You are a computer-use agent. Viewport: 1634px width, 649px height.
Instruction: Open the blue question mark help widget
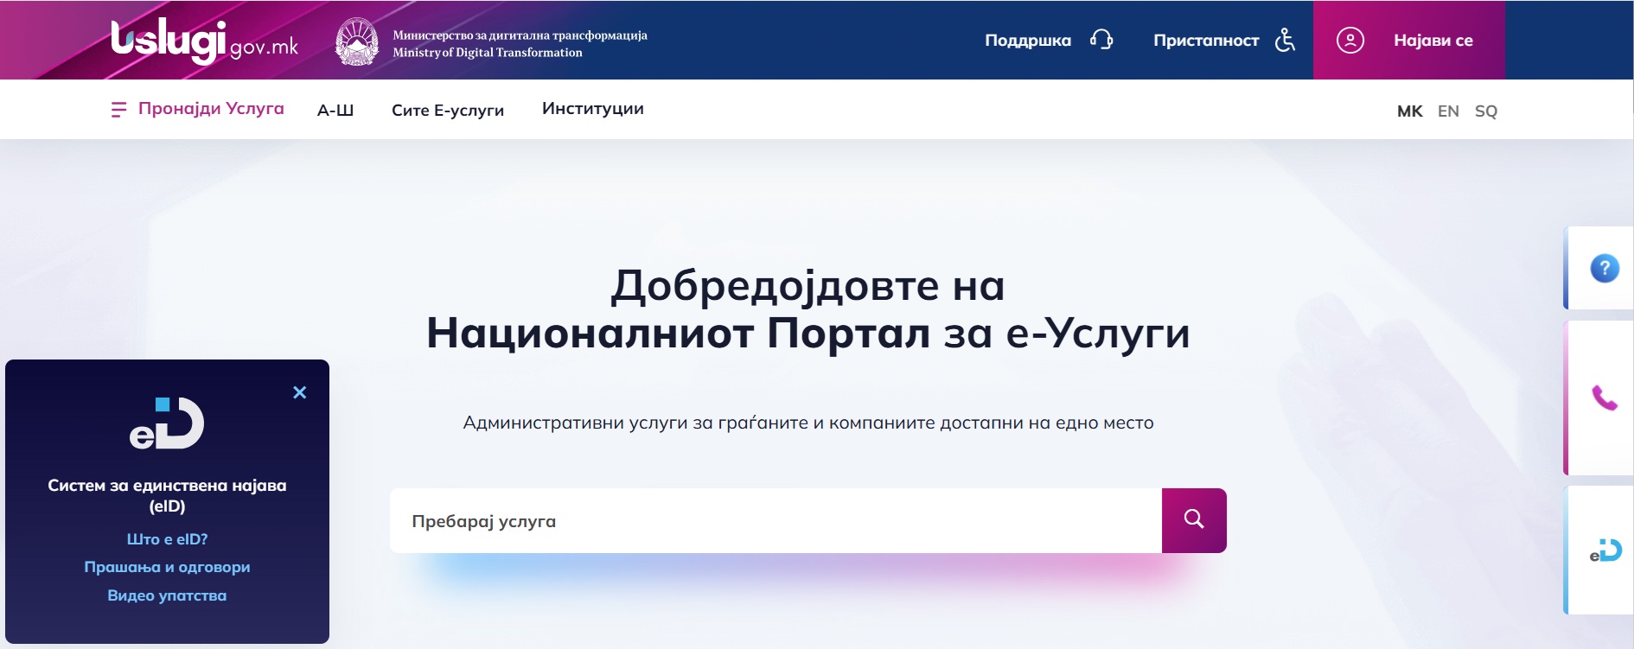pyautogui.click(x=1604, y=269)
